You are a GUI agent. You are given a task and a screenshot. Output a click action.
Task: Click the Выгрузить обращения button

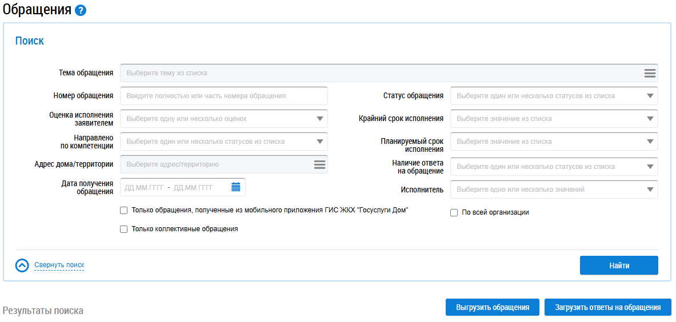[x=492, y=307]
